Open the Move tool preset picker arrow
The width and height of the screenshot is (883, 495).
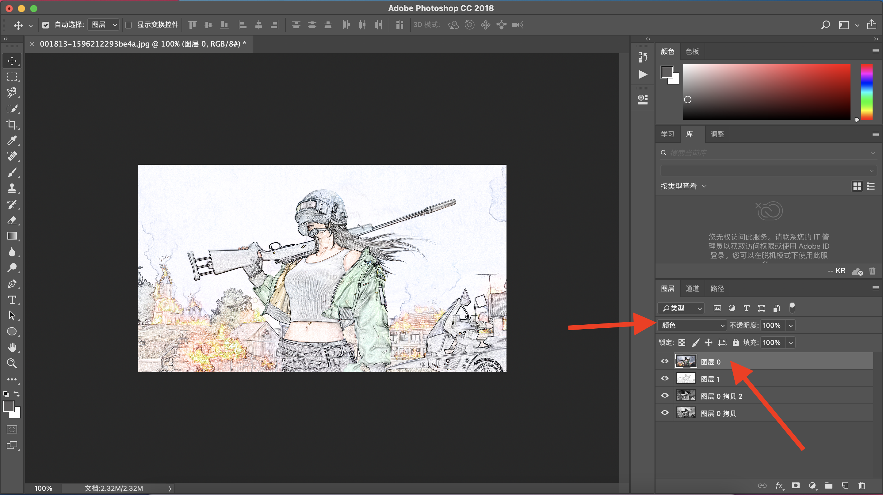pyautogui.click(x=31, y=25)
